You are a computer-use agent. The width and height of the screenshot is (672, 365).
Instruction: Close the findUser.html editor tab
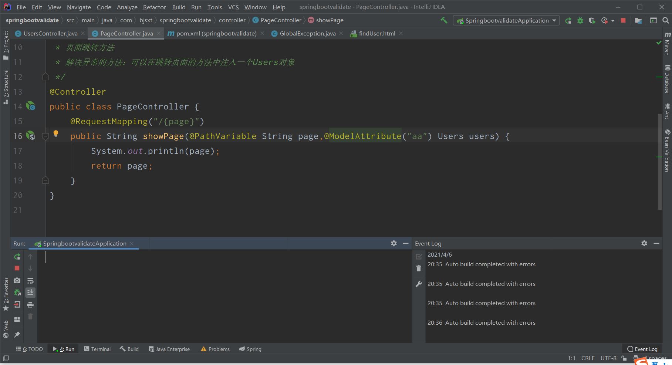(x=401, y=33)
